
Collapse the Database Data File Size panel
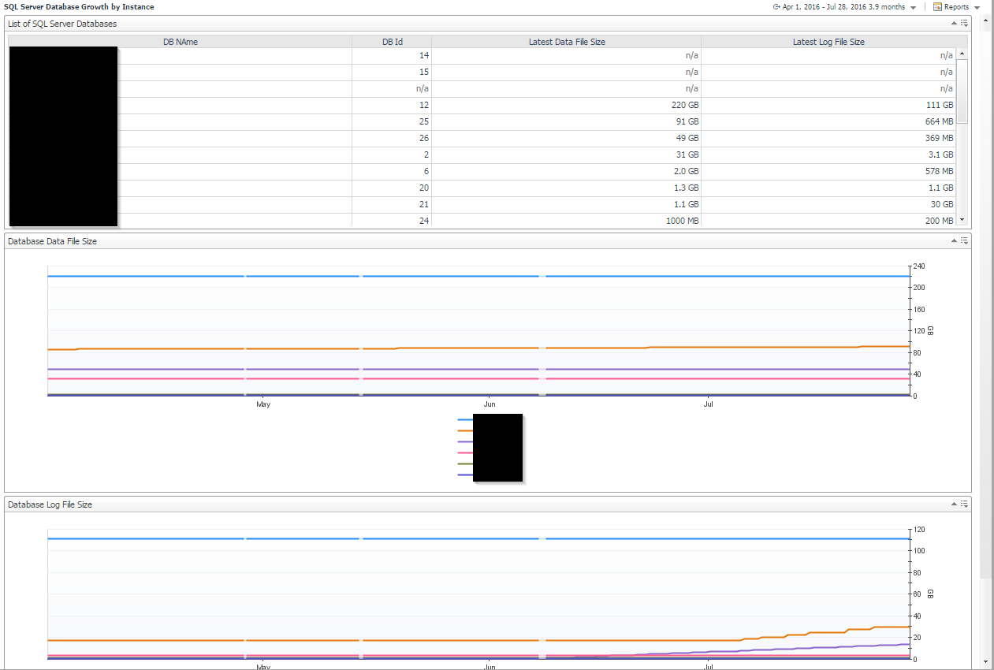point(955,241)
